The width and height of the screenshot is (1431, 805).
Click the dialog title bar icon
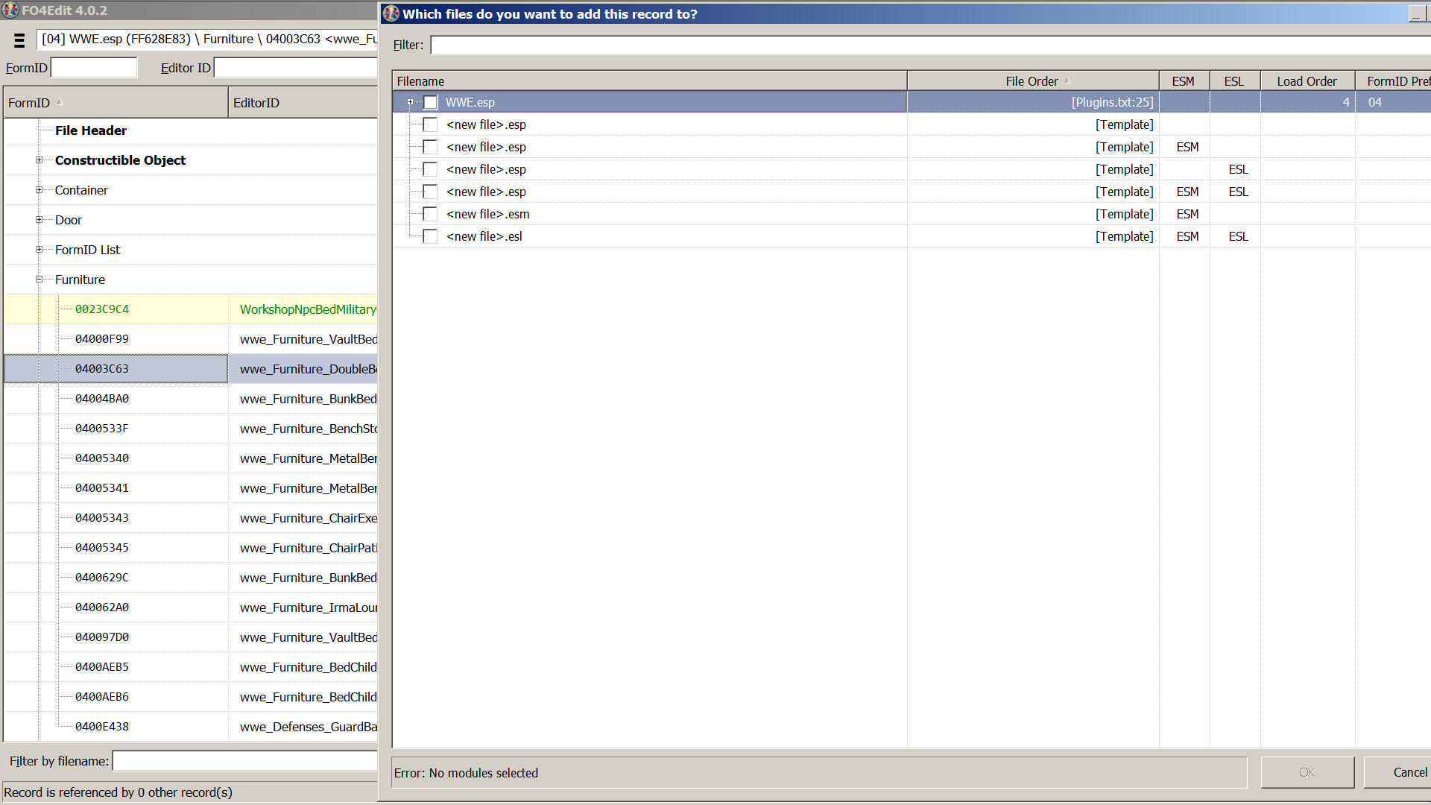(391, 13)
